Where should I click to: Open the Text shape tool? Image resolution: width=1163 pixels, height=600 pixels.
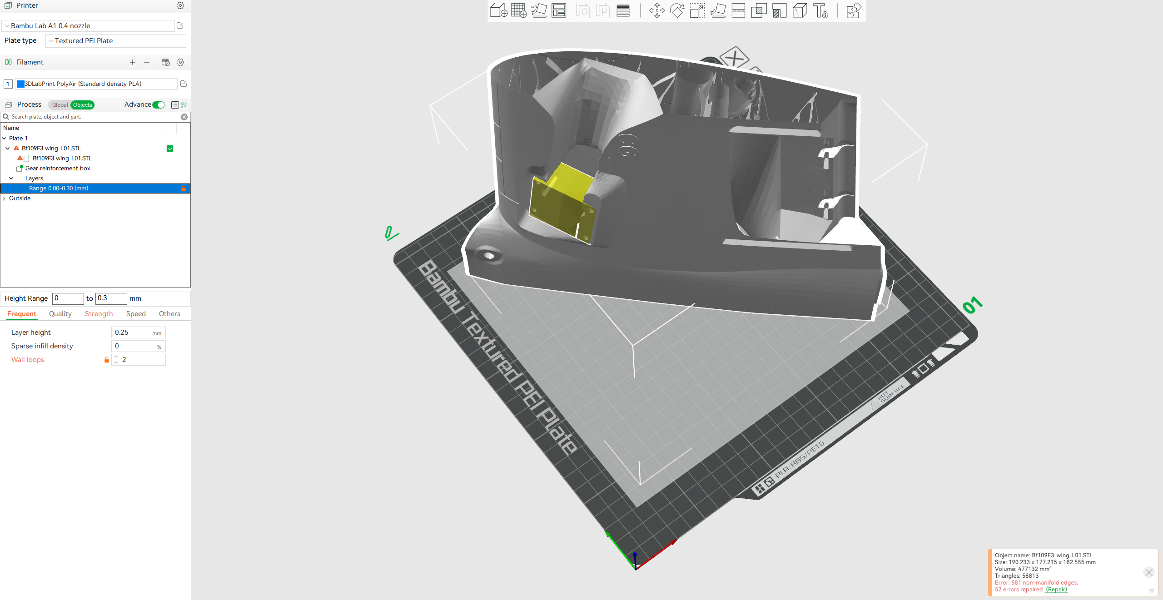coord(820,10)
